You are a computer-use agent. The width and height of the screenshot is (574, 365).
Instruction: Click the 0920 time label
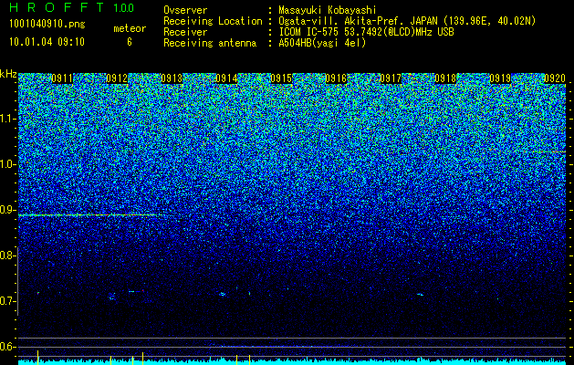555,78
